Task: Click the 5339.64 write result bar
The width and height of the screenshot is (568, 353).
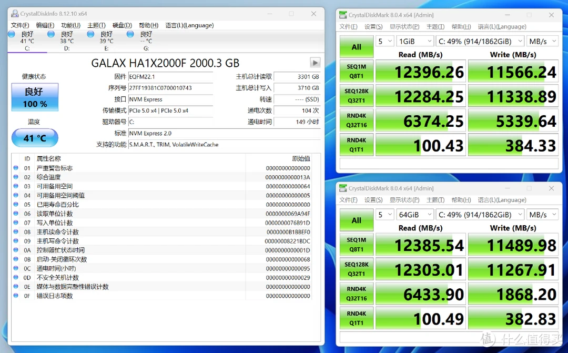Action: pyautogui.click(x=513, y=120)
